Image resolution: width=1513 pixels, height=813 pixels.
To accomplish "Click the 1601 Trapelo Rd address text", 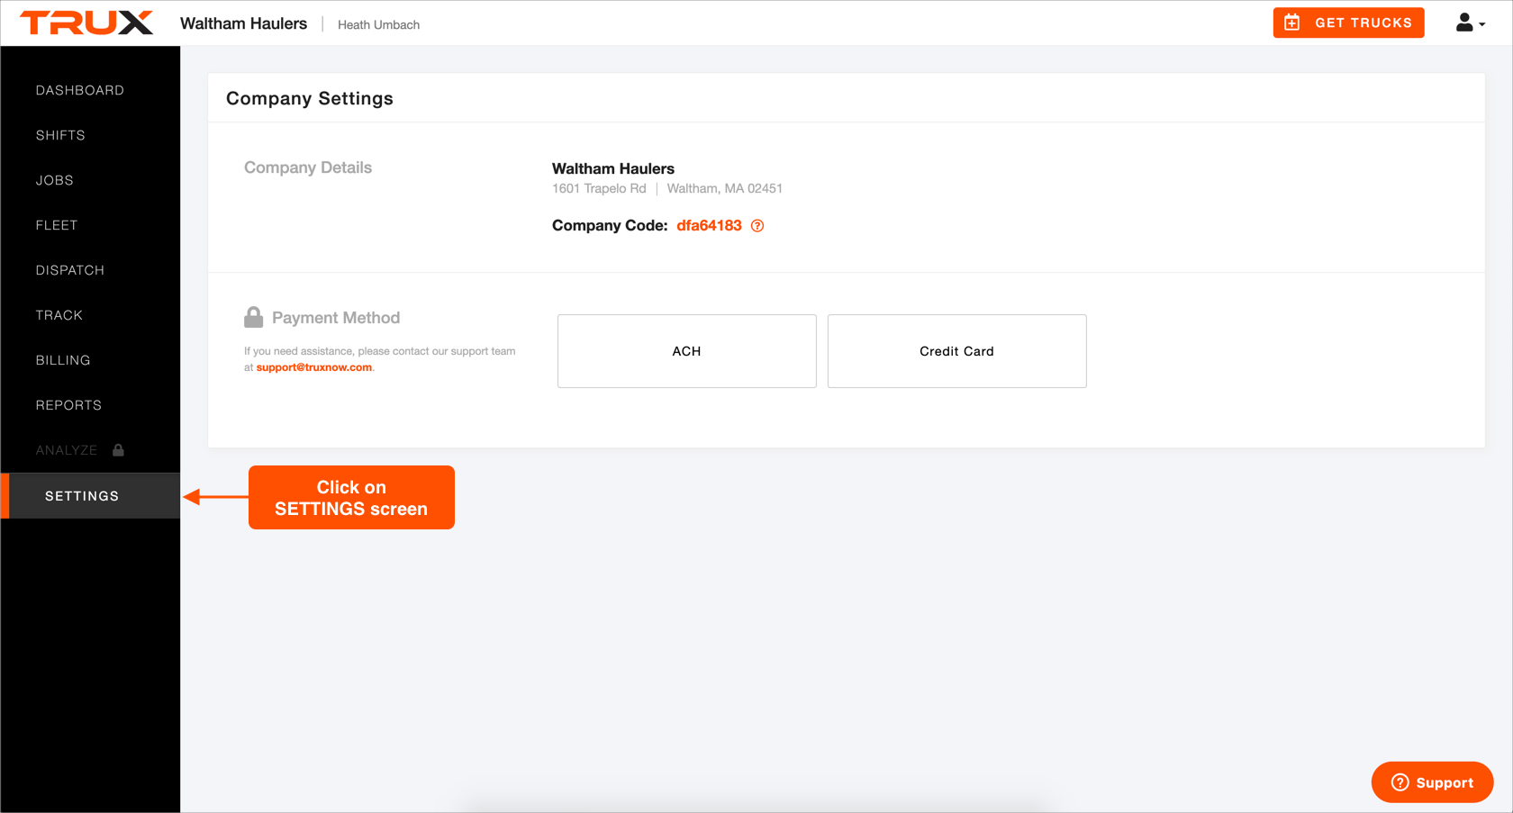I will pyautogui.click(x=599, y=188).
